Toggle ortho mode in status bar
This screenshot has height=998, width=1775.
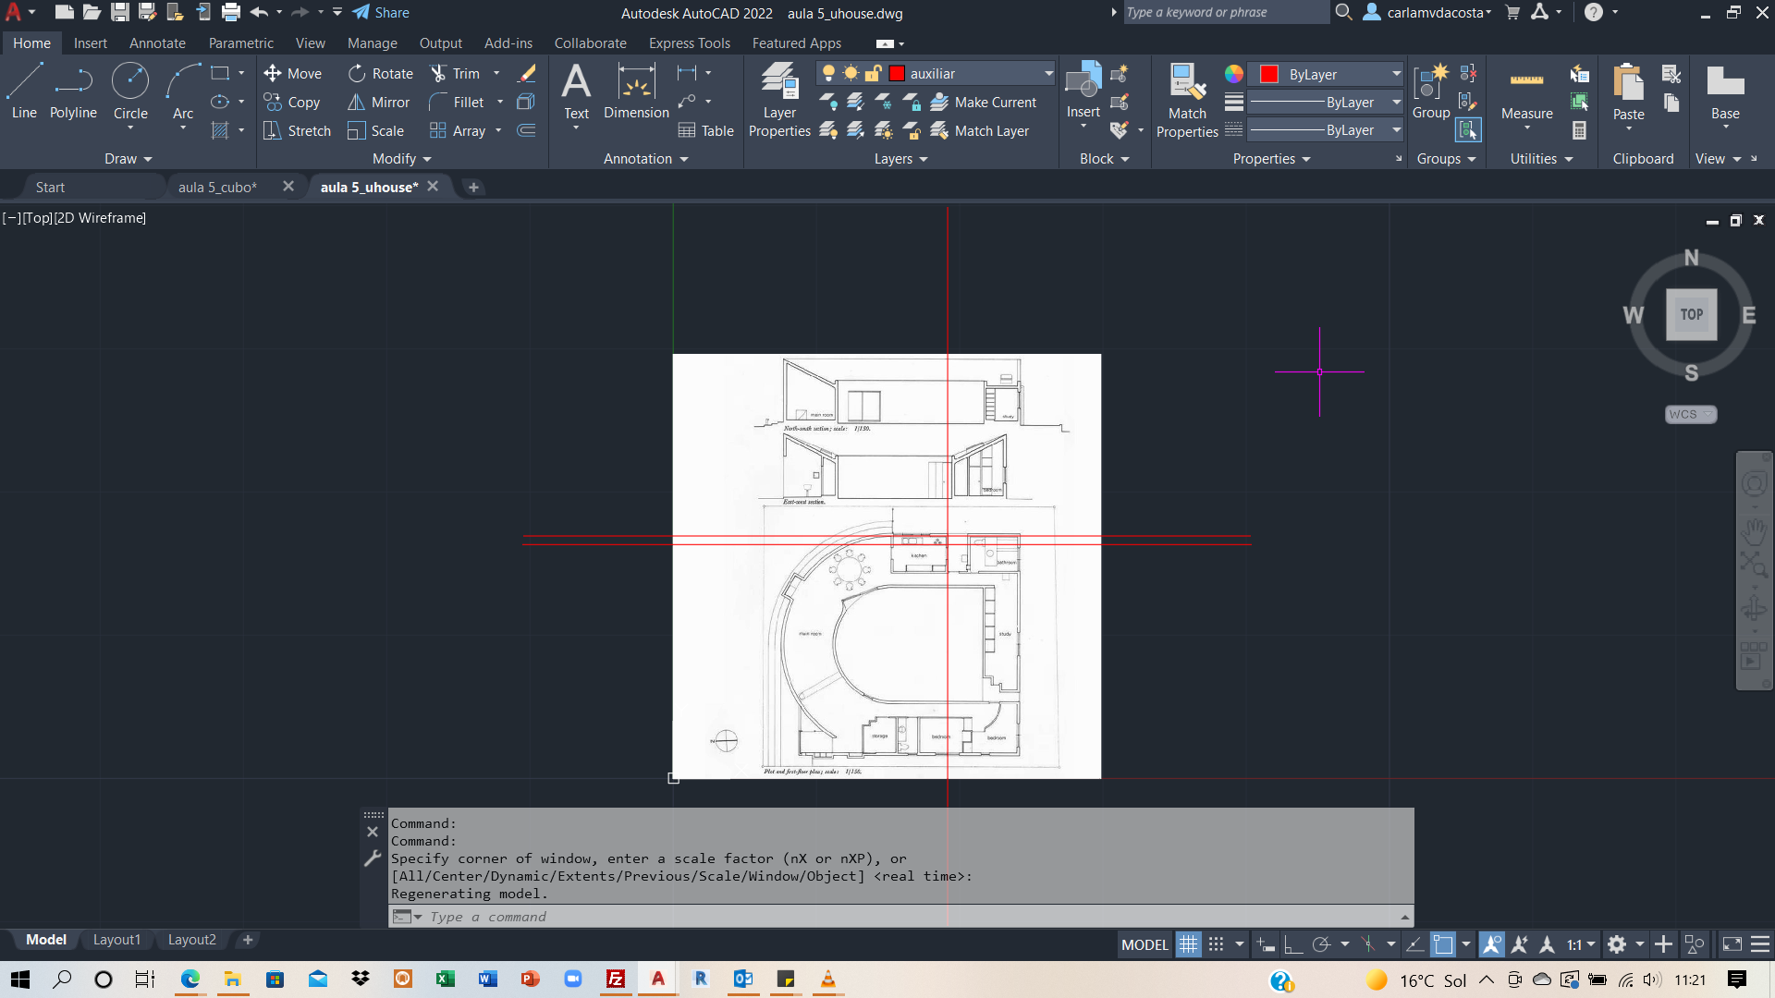click(1293, 944)
